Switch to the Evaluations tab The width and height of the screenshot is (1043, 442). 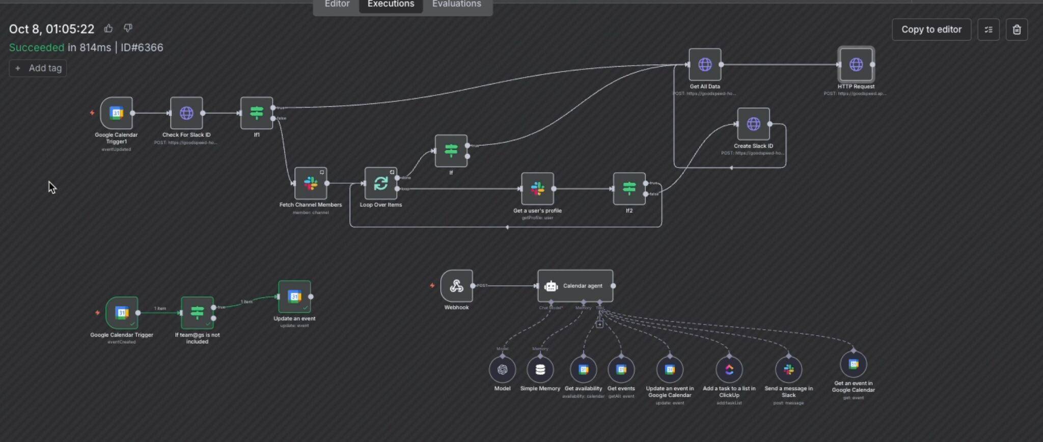(x=456, y=5)
